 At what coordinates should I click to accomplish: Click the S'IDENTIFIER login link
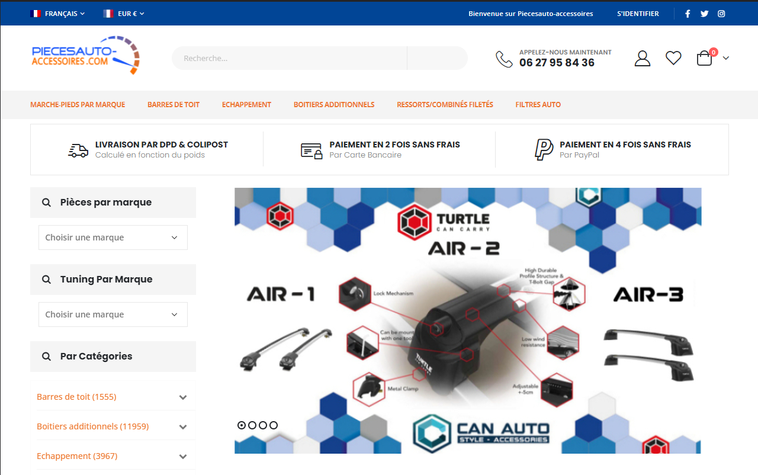[638, 14]
